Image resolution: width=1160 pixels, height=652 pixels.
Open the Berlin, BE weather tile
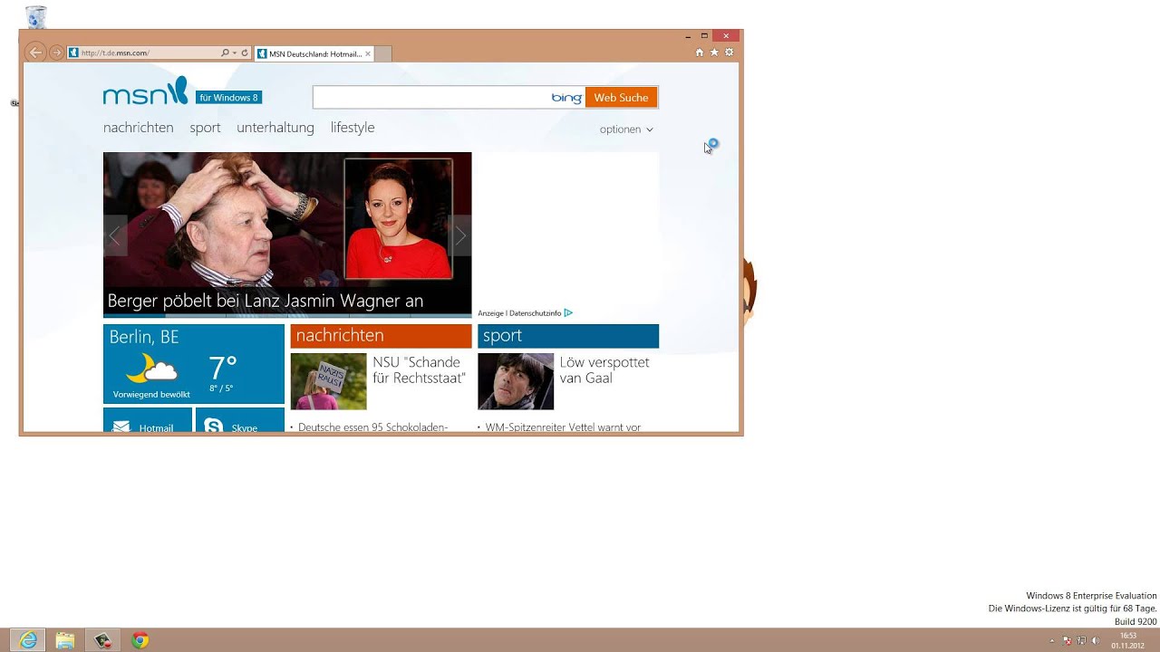pyautogui.click(x=194, y=363)
